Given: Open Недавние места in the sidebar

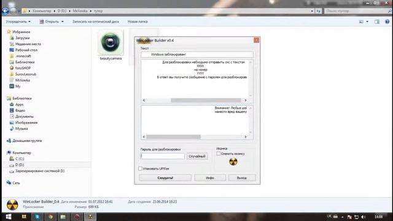Looking at the screenshot, I should click(28, 44).
